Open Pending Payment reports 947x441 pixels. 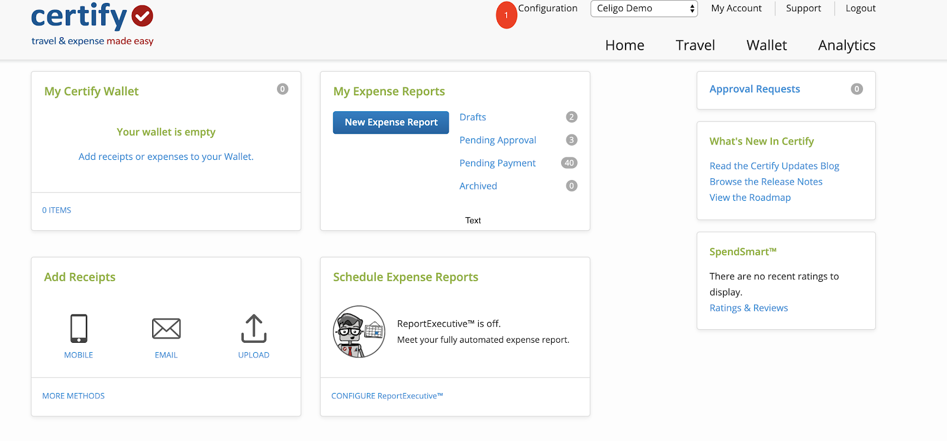[497, 163]
